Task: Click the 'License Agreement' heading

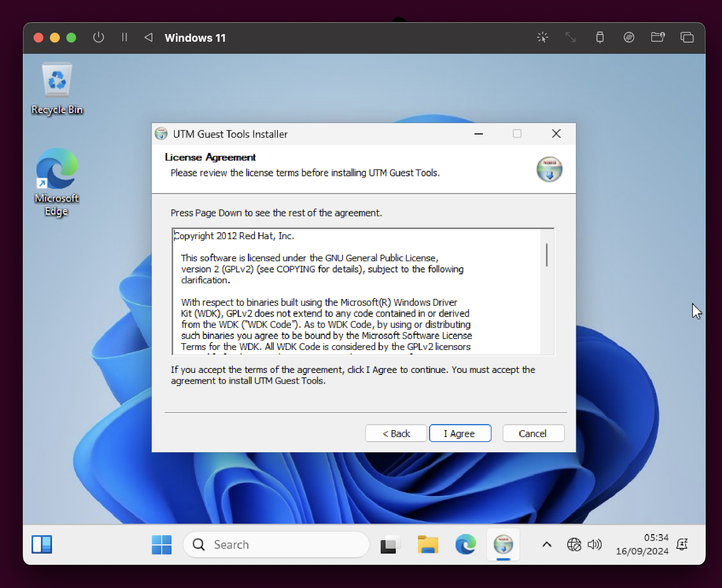Action: click(210, 157)
